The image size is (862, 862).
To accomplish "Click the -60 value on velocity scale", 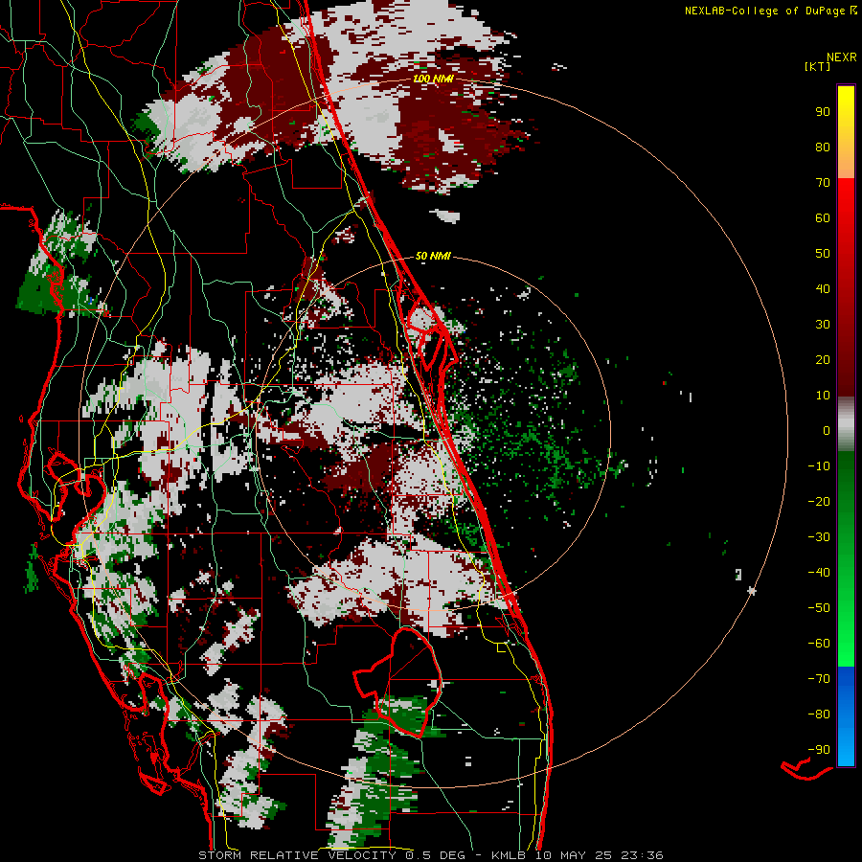I will pyautogui.click(x=819, y=644).
